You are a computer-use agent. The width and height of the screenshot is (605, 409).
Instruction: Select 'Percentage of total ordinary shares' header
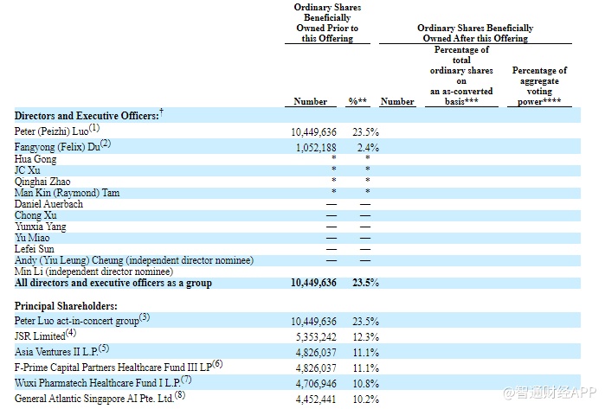coord(461,75)
